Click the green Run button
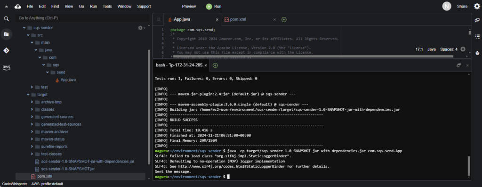Viewport: 482px width, 187px height. (x=214, y=7)
